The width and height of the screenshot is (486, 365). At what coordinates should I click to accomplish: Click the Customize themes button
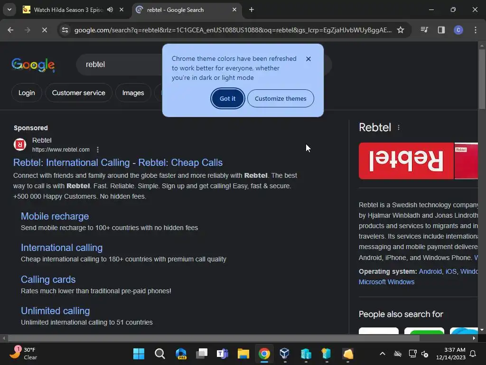pyautogui.click(x=280, y=98)
